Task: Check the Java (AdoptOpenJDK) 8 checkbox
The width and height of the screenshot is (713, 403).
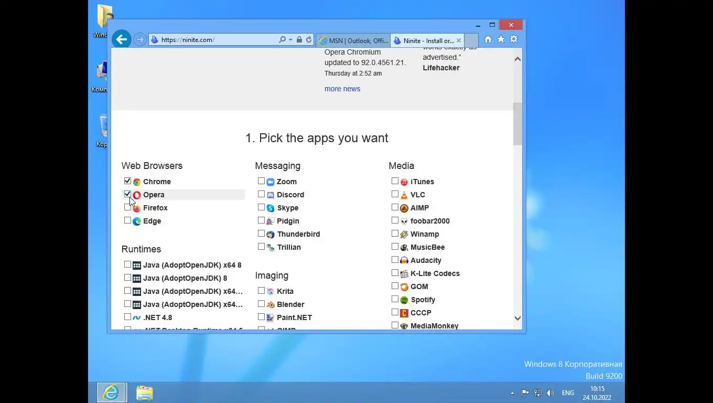Action: 127,278
